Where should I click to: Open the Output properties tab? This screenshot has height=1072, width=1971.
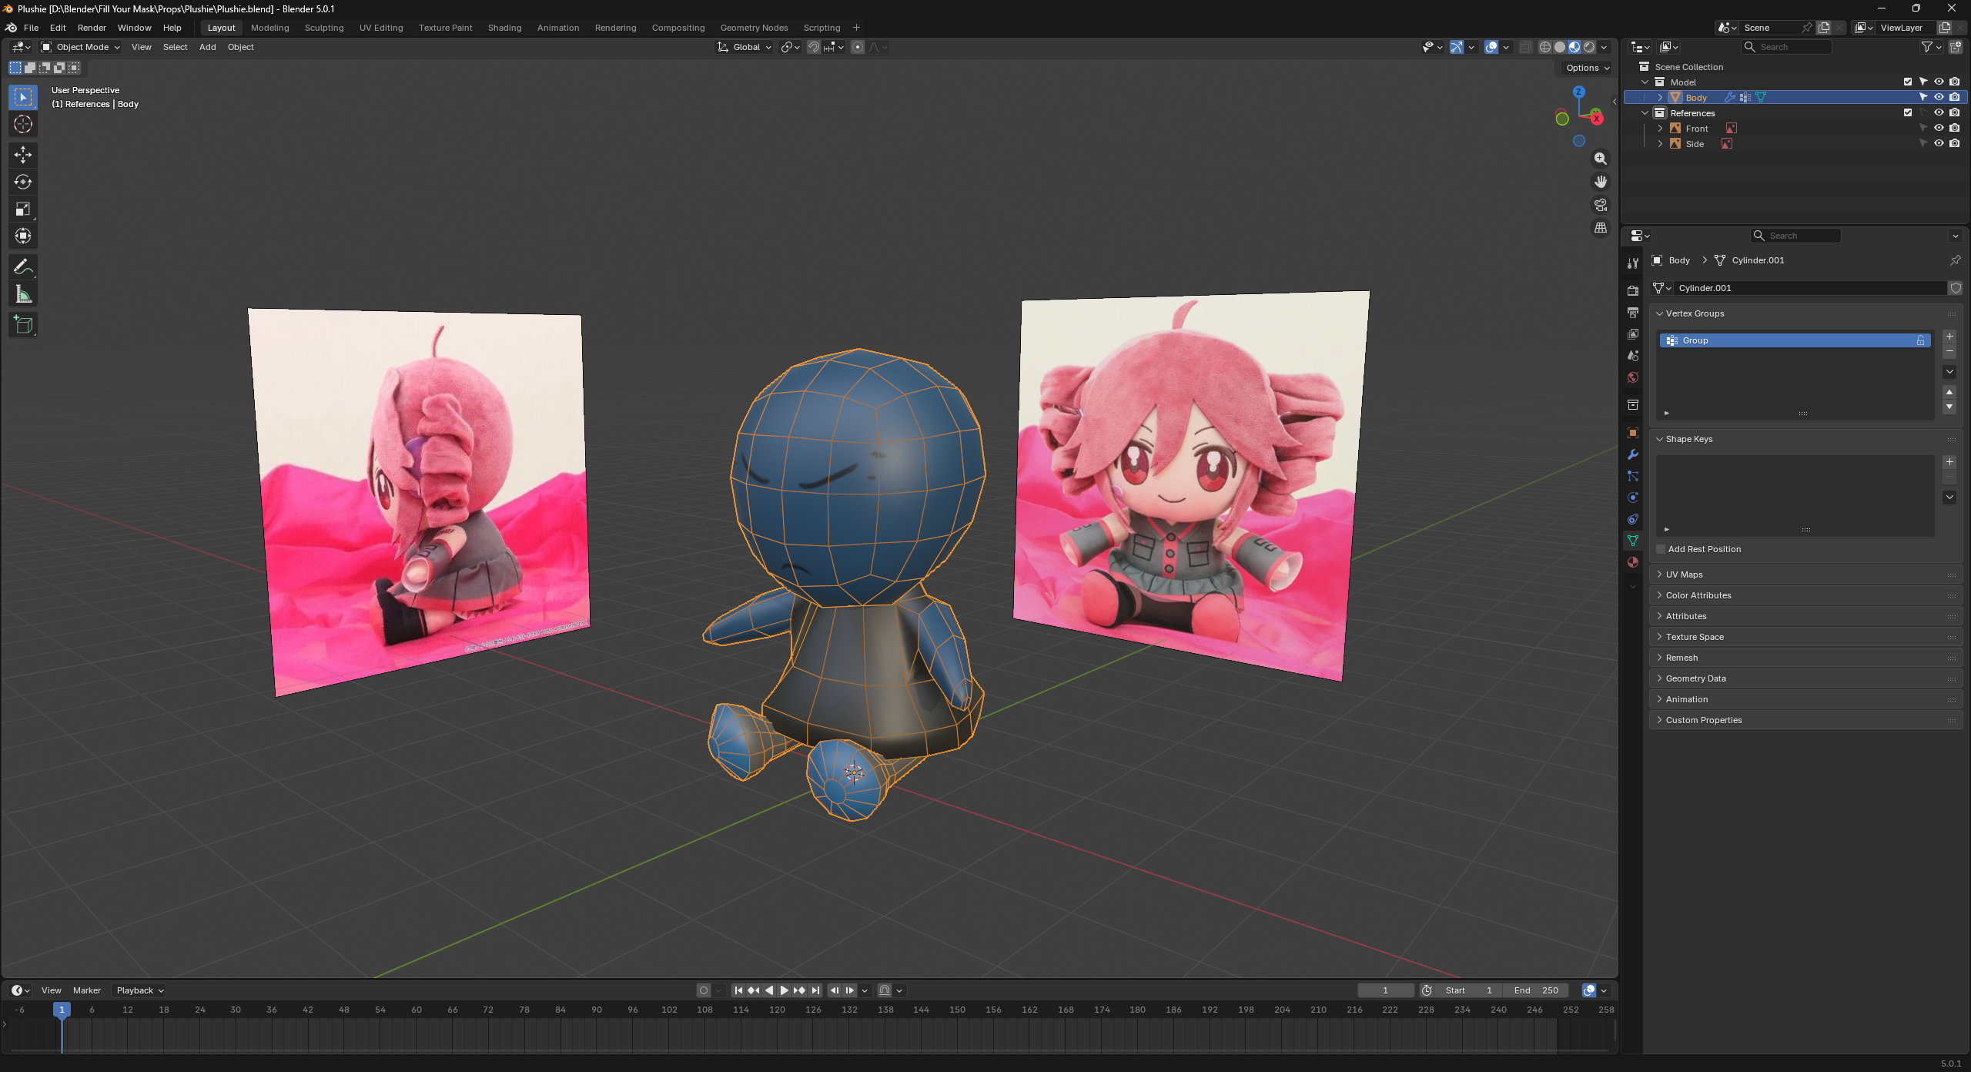click(x=1632, y=313)
